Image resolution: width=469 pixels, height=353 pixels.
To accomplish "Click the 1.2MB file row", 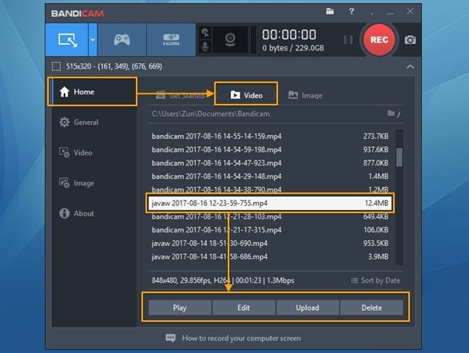I will coord(270,190).
